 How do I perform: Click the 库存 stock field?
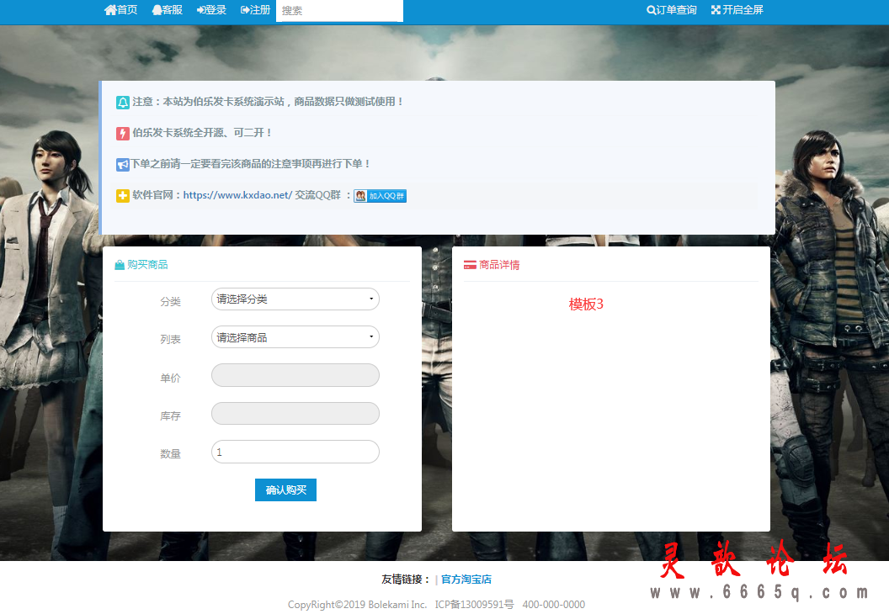[x=295, y=414]
